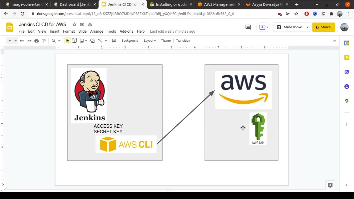Select the AWS CLI image on slide
The width and height of the screenshot is (354, 199).
pyautogui.click(x=126, y=144)
